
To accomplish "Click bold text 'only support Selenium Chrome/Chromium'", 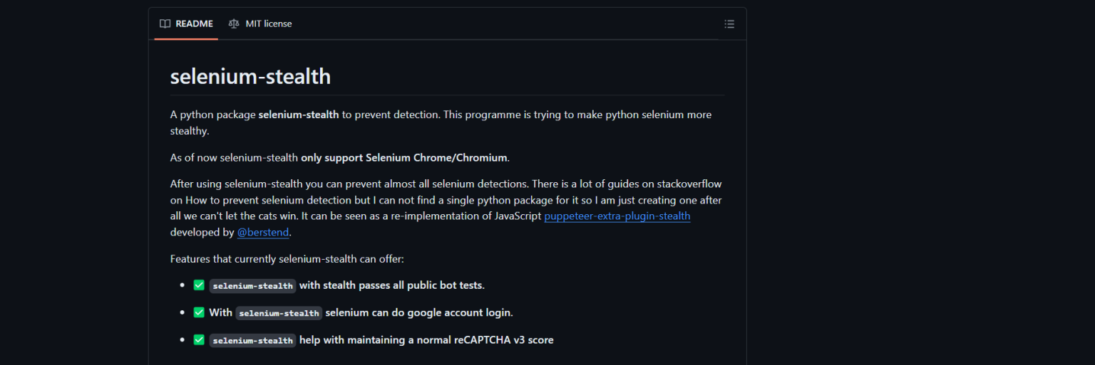I will tap(404, 158).
